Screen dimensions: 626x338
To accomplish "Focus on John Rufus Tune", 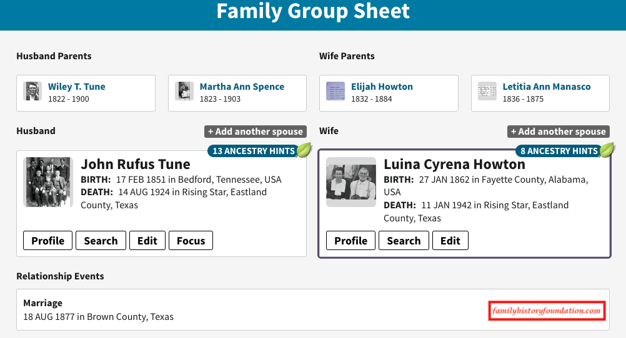I will pos(191,241).
